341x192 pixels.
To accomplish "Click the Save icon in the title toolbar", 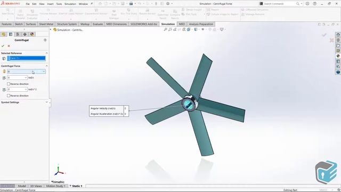I will (123, 4).
